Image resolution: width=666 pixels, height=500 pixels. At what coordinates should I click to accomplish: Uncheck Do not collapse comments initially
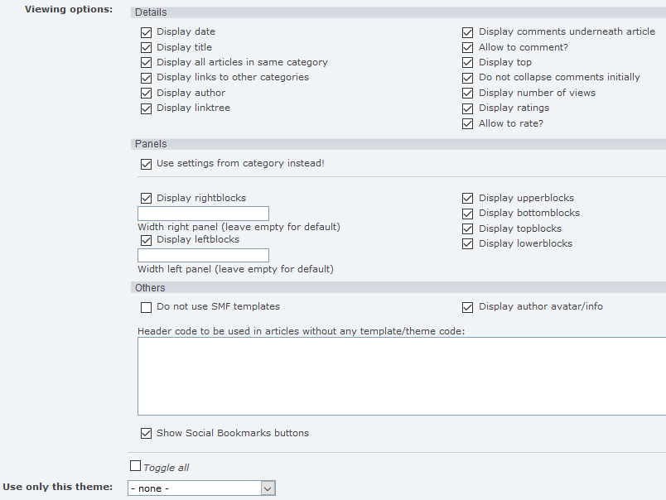tap(468, 77)
